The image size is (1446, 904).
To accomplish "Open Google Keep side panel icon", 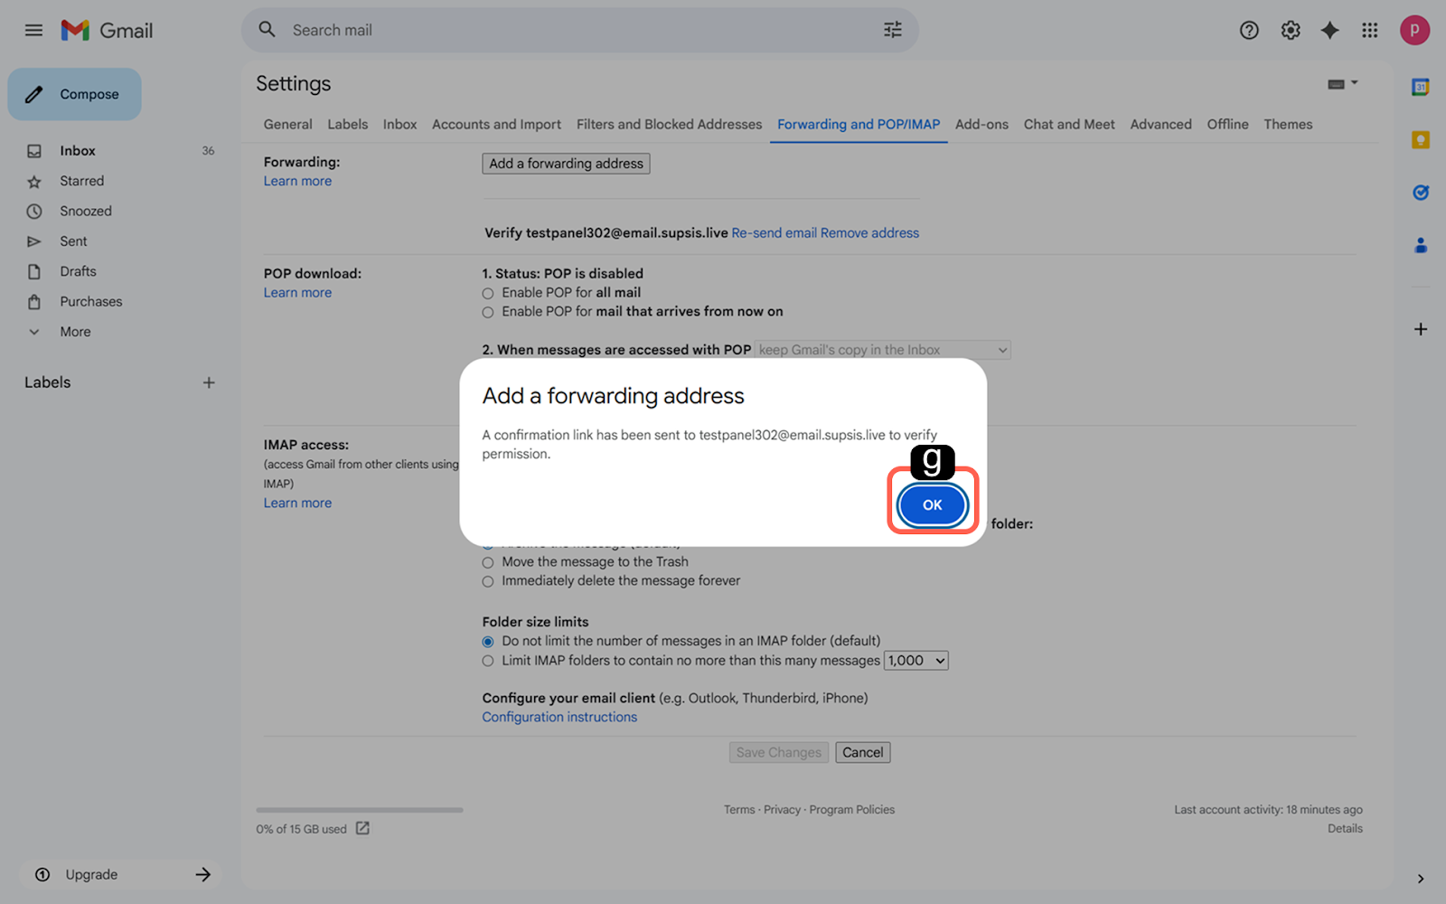I will coord(1420,140).
